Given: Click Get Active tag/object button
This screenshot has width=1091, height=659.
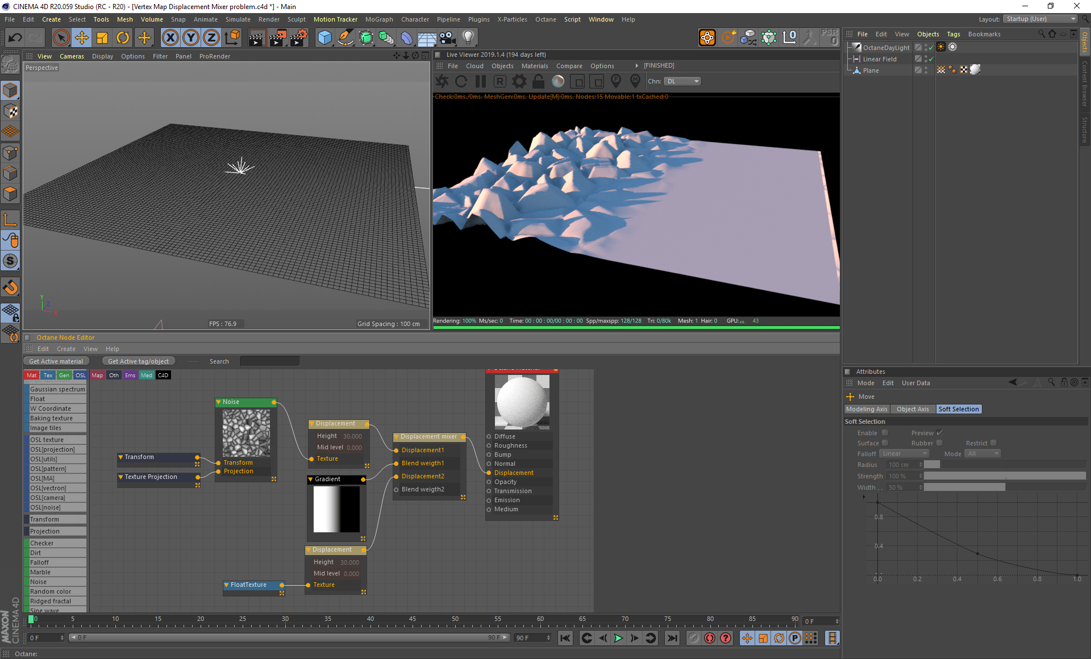Looking at the screenshot, I should [x=138, y=361].
